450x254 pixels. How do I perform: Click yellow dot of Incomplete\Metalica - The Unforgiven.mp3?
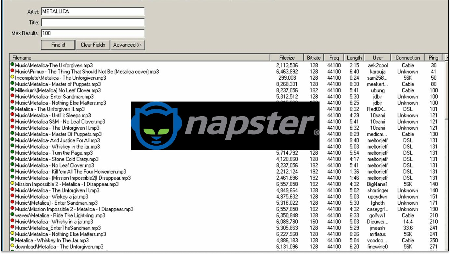coord(12,77)
